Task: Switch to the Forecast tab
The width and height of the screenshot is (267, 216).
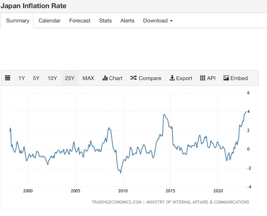Action: coord(80,21)
